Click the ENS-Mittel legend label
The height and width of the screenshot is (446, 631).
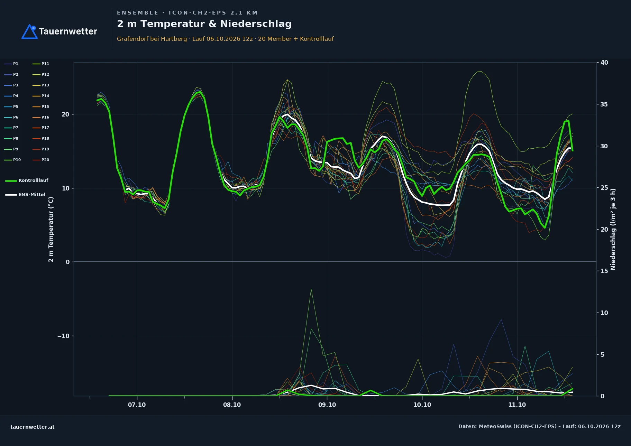tap(32, 195)
